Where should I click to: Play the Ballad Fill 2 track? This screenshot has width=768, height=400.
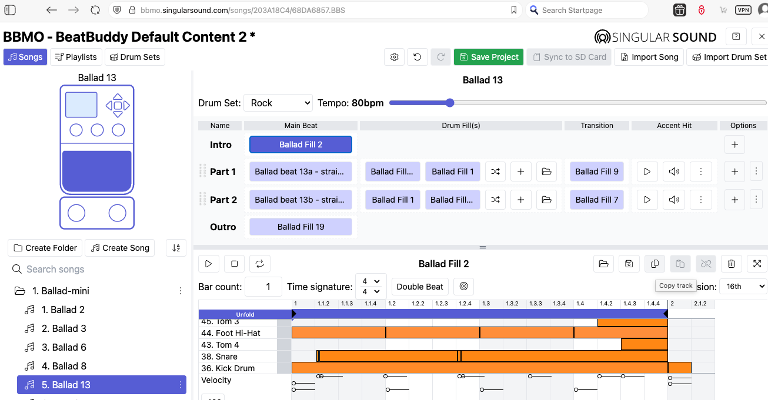208,264
